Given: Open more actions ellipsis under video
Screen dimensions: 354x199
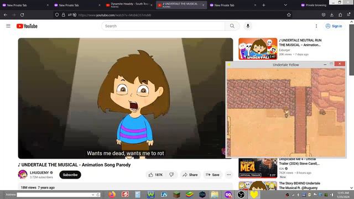Looking at the screenshot, I should (228, 175).
